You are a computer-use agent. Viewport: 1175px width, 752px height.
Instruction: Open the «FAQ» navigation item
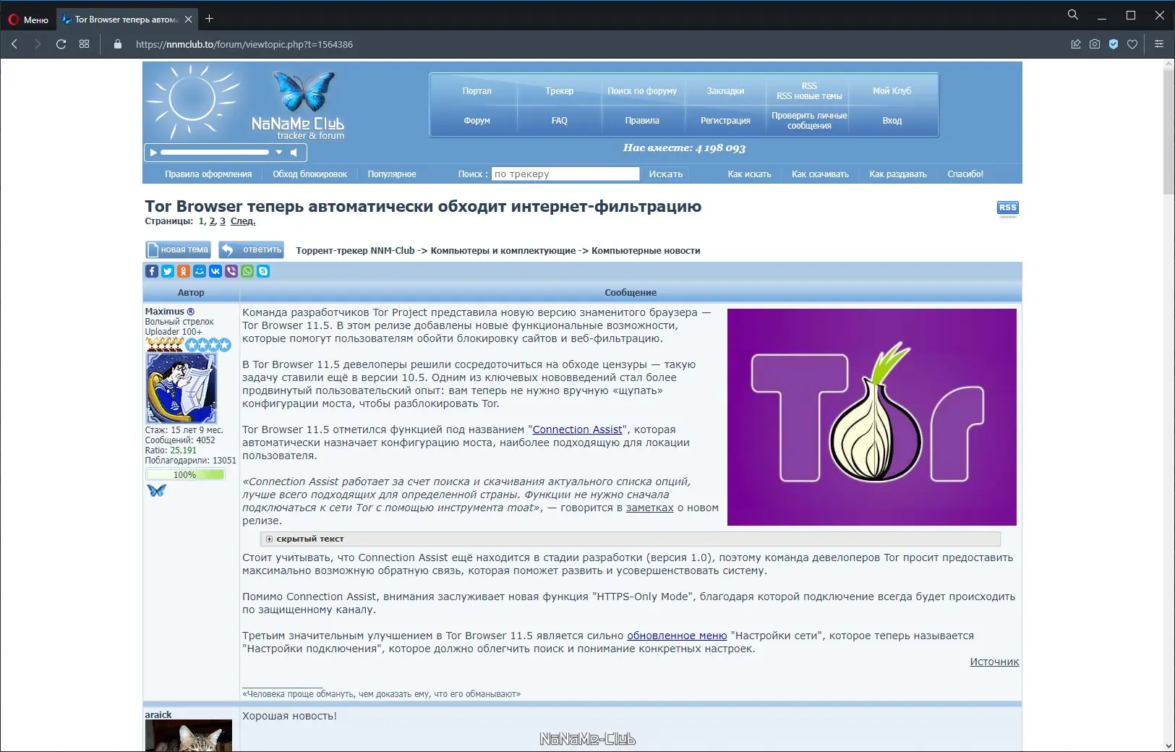pos(559,120)
